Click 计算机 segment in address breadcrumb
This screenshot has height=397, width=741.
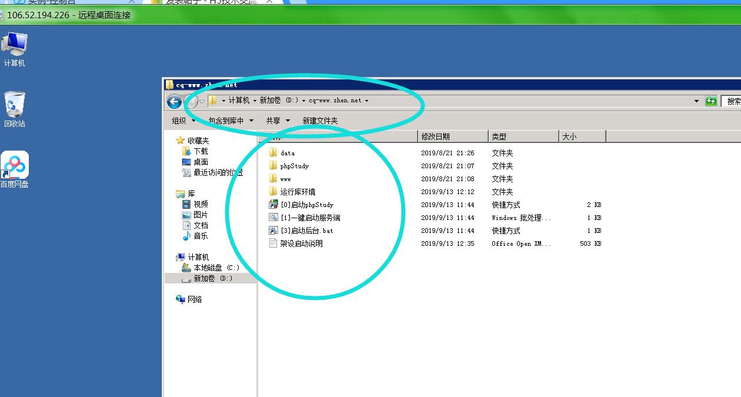pyautogui.click(x=239, y=101)
